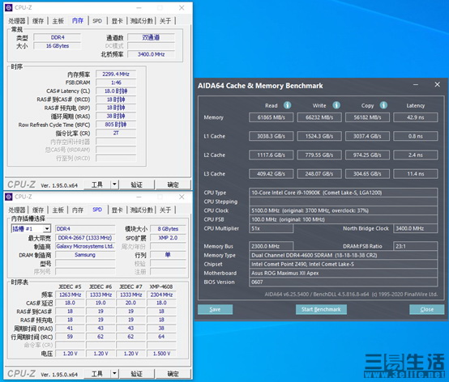
Task: Click the 工具 button in upper CPU-Z window
Action: coord(97,185)
